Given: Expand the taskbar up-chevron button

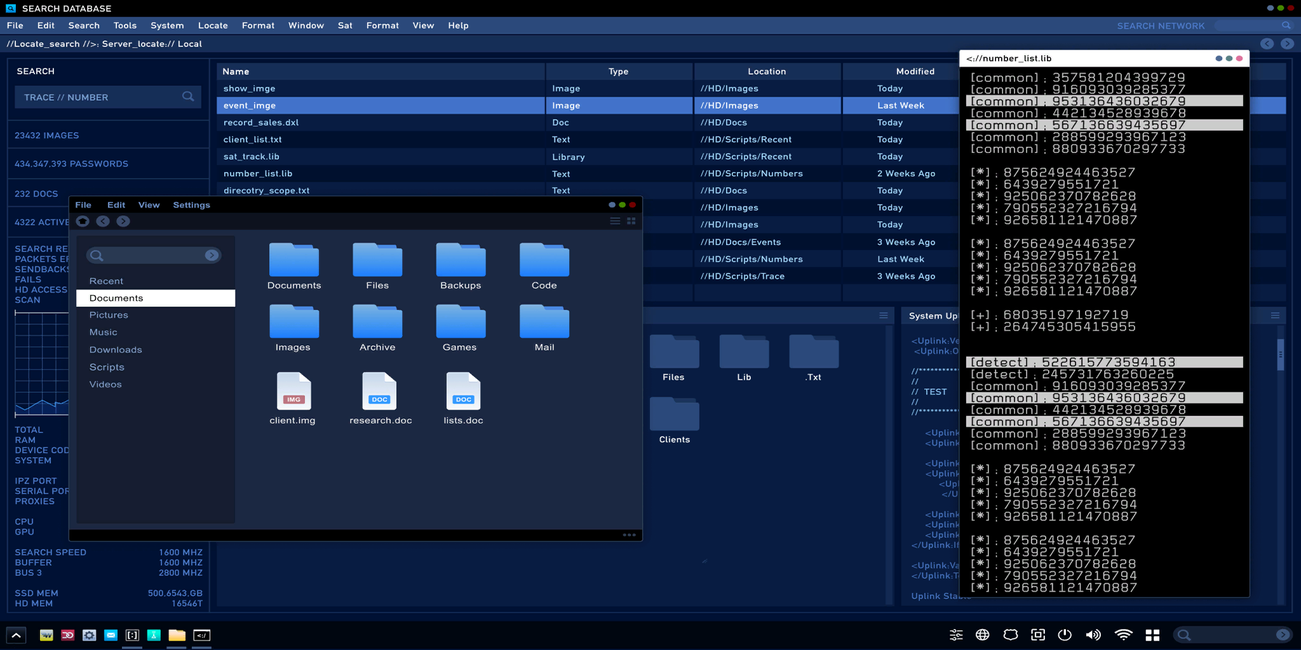Looking at the screenshot, I should tap(17, 635).
